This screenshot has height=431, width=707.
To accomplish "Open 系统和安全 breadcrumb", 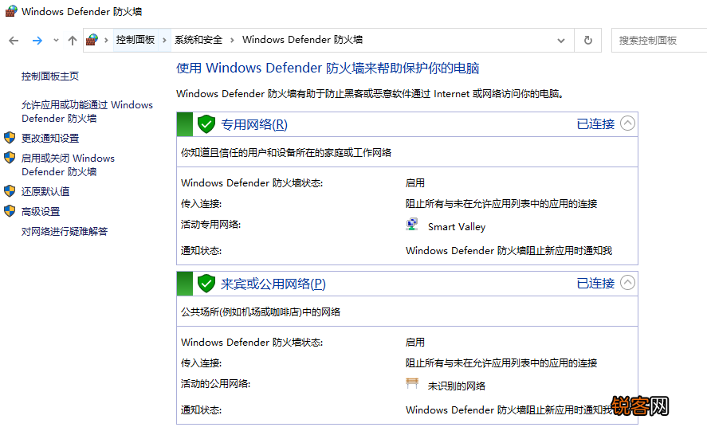I will pos(198,40).
